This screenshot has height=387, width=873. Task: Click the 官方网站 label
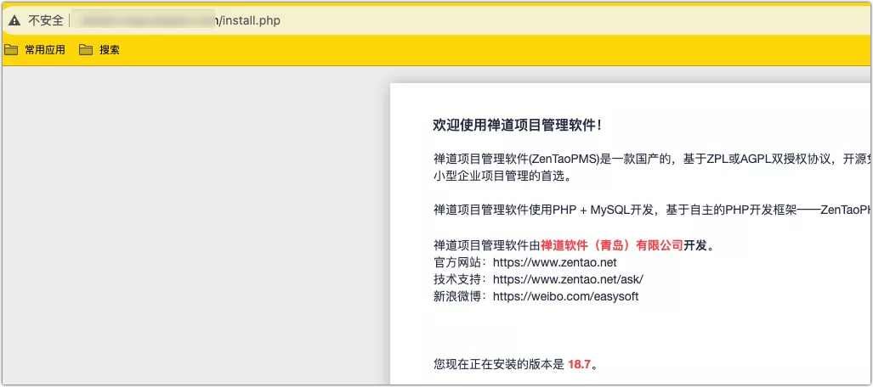coord(461,262)
